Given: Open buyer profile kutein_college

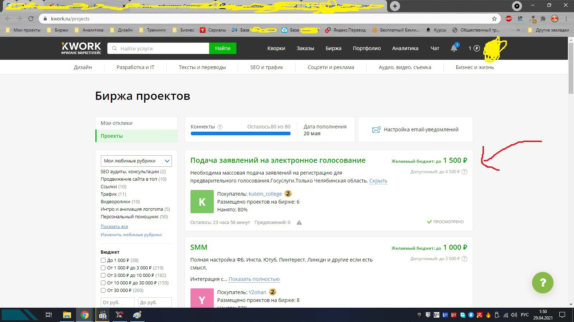Looking at the screenshot, I should [265, 194].
